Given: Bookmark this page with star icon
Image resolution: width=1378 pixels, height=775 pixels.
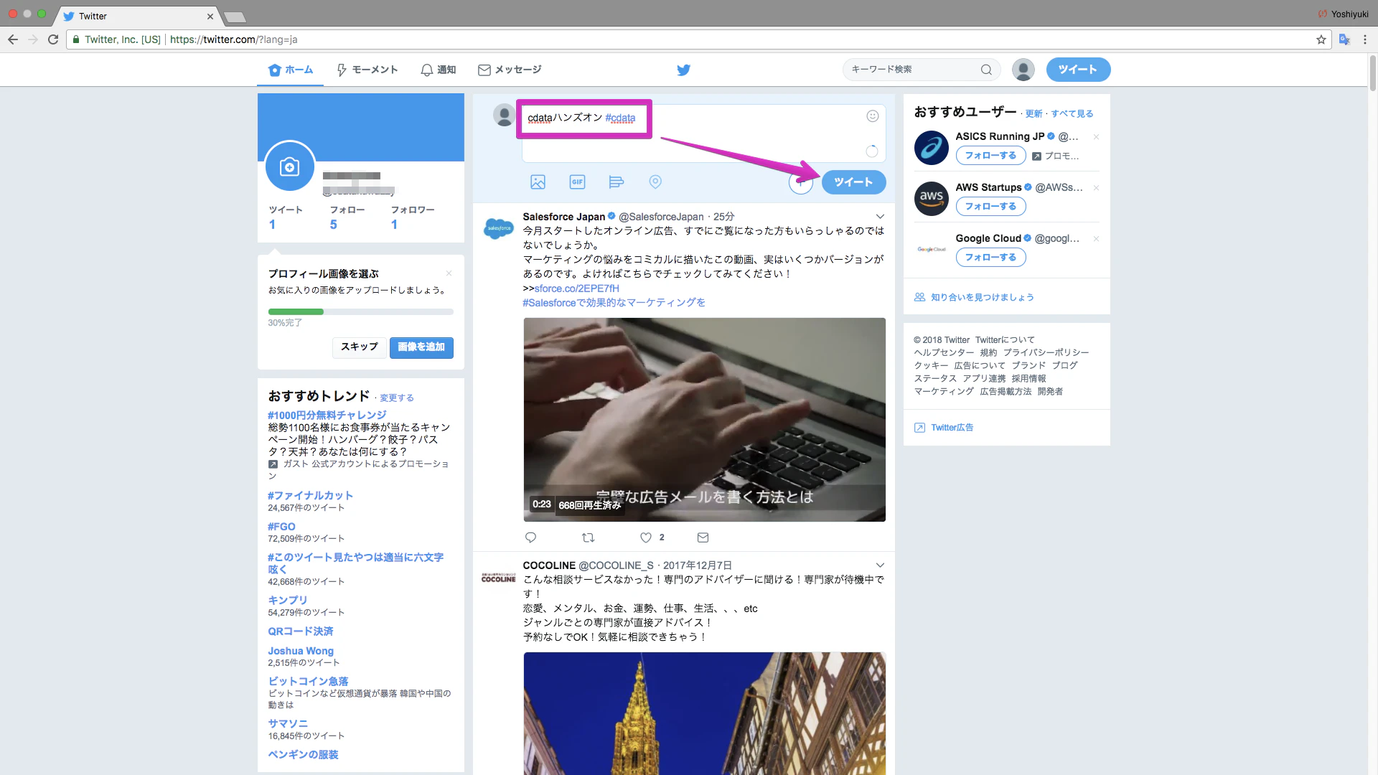Looking at the screenshot, I should click(1321, 39).
